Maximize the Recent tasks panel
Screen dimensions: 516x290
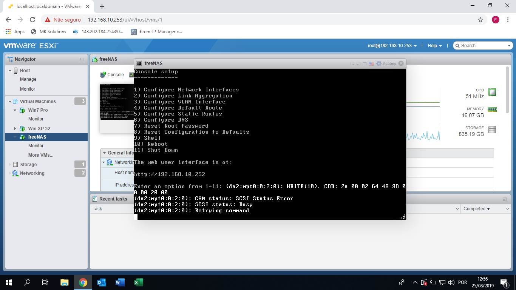click(505, 199)
